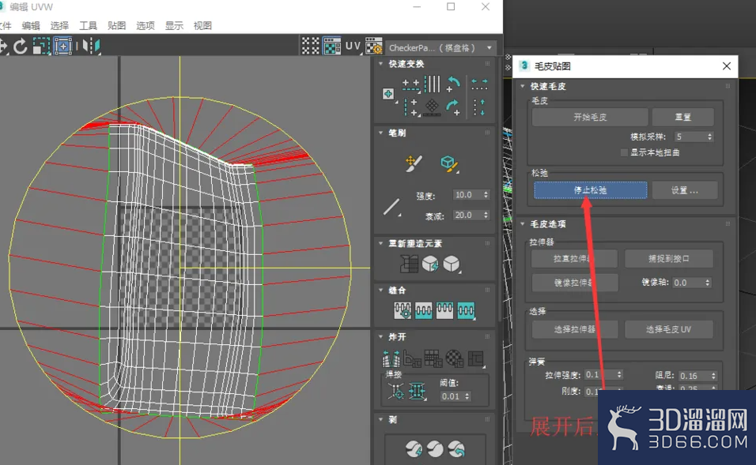Click the 停止松弛 button

point(590,190)
